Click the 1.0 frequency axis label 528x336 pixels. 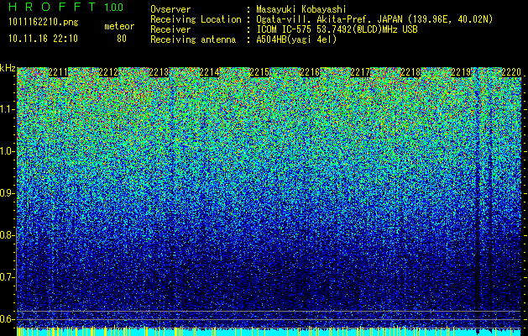(x=7, y=151)
